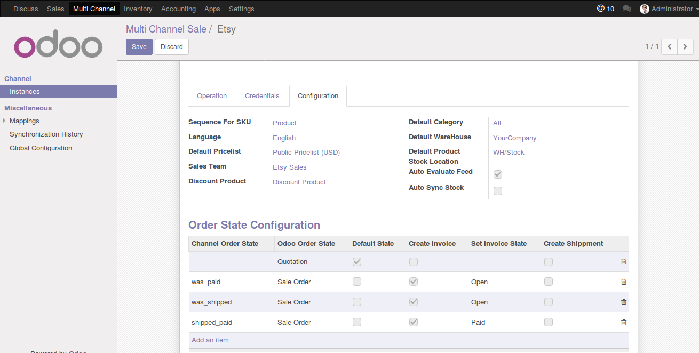Click the Administrator avatar picture
The image size is (699, 353).
pyautogui.click(x=645, y=9)
